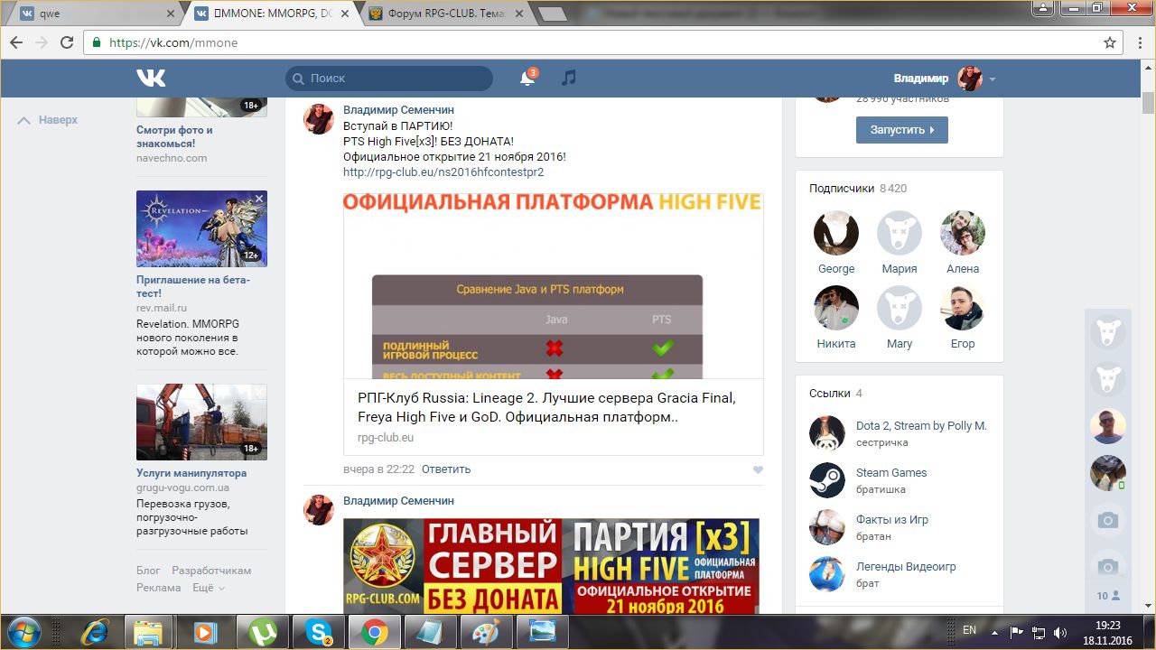Switch to Paint in the taskbar

[487, 631]
